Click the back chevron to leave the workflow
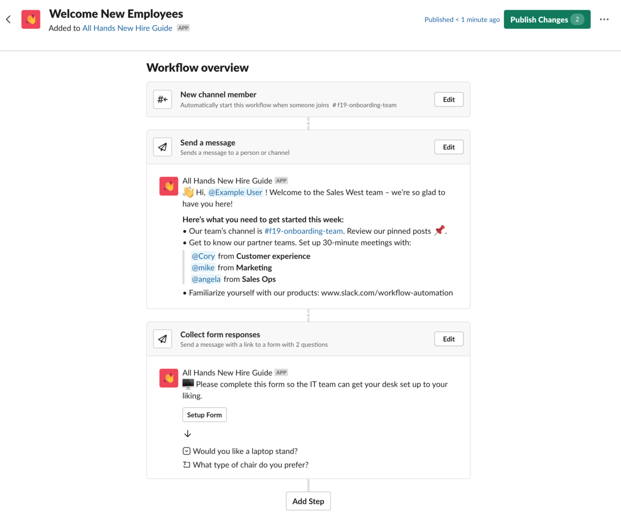The height and width of the screenshot is (524, 621). tap(8, 19)
